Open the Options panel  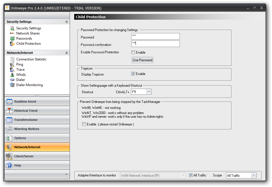[x=37, y=138]
